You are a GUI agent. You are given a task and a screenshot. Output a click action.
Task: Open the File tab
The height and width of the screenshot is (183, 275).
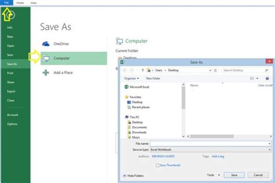point(6,3)
